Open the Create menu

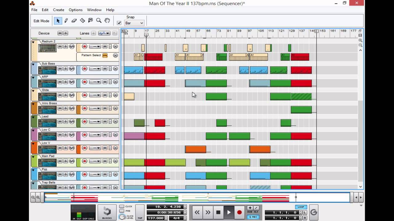coord(58,10)
